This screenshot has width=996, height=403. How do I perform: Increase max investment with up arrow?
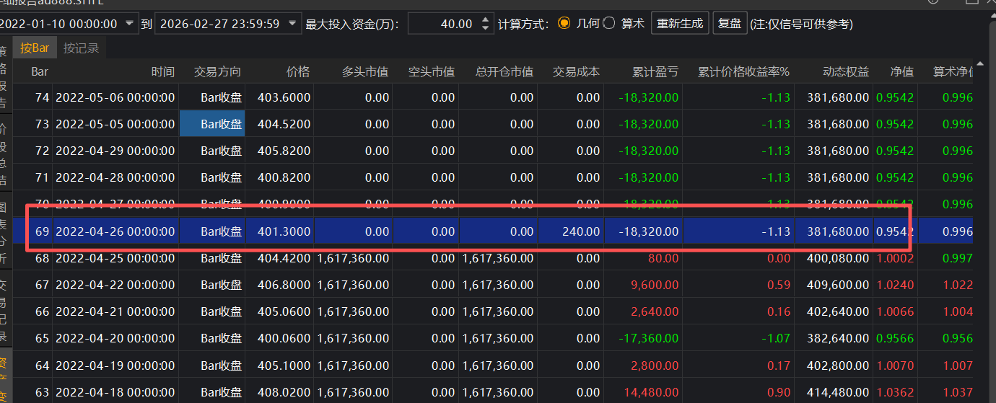[485, 19]
